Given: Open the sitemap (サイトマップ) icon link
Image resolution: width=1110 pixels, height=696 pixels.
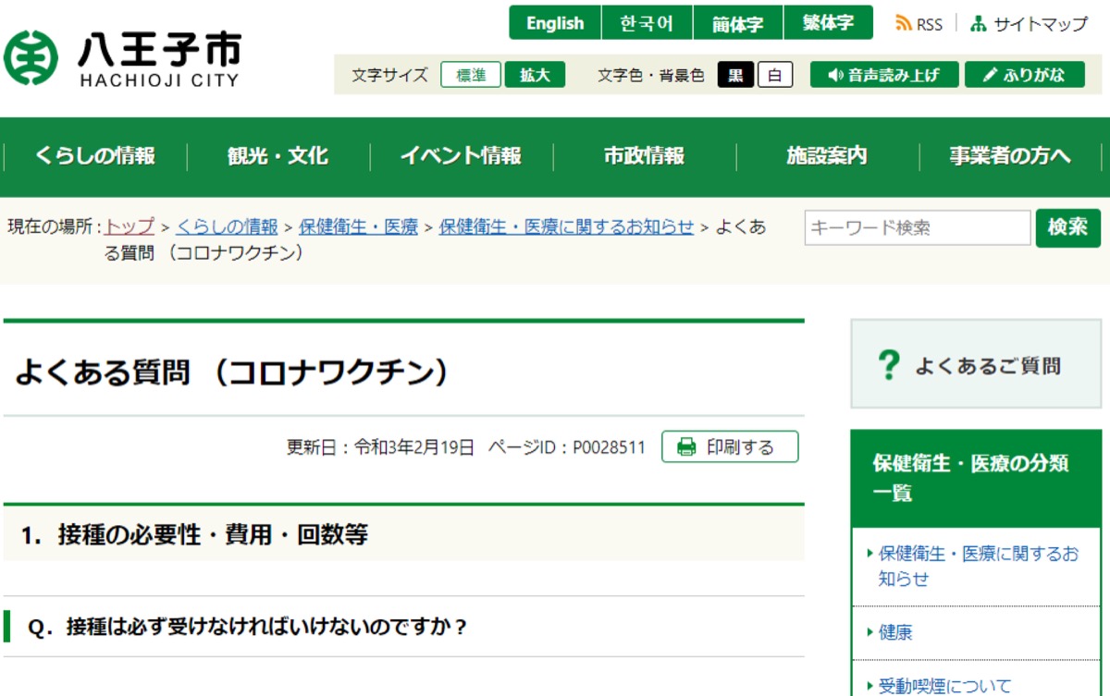Looking at the screenshot, I should coord(1030,24).
